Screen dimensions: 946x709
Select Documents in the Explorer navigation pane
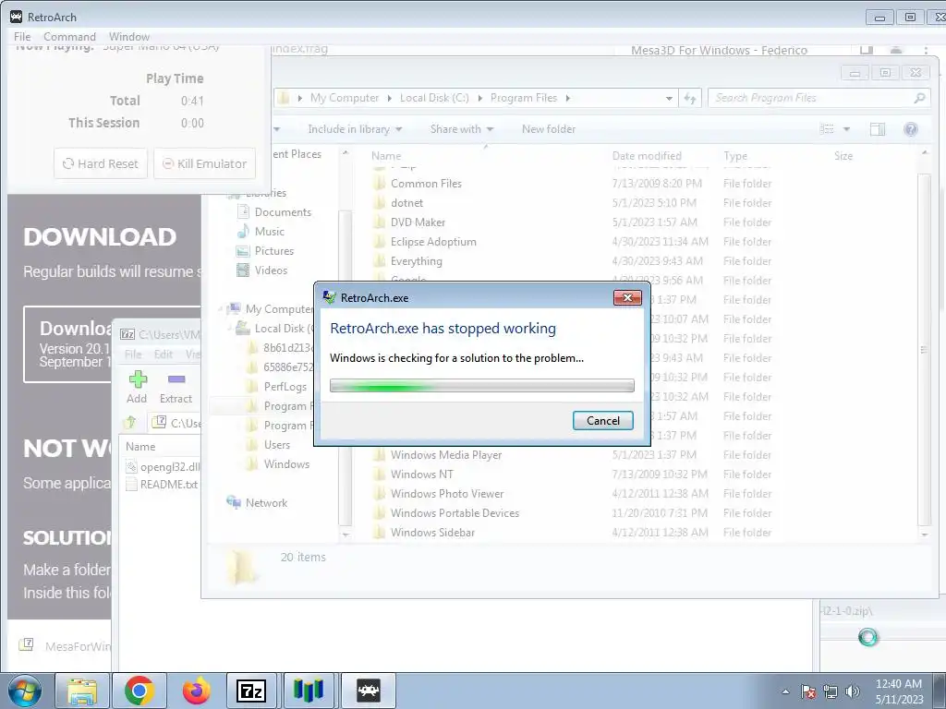pos(275,212)
